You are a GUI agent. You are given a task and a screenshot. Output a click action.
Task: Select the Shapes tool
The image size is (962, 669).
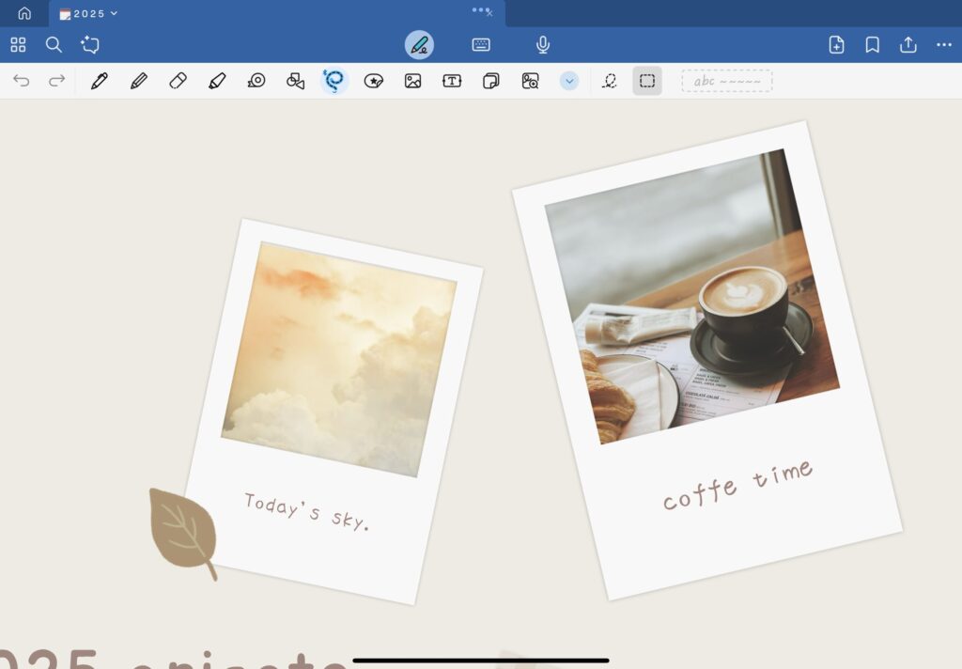pos(296,81)
